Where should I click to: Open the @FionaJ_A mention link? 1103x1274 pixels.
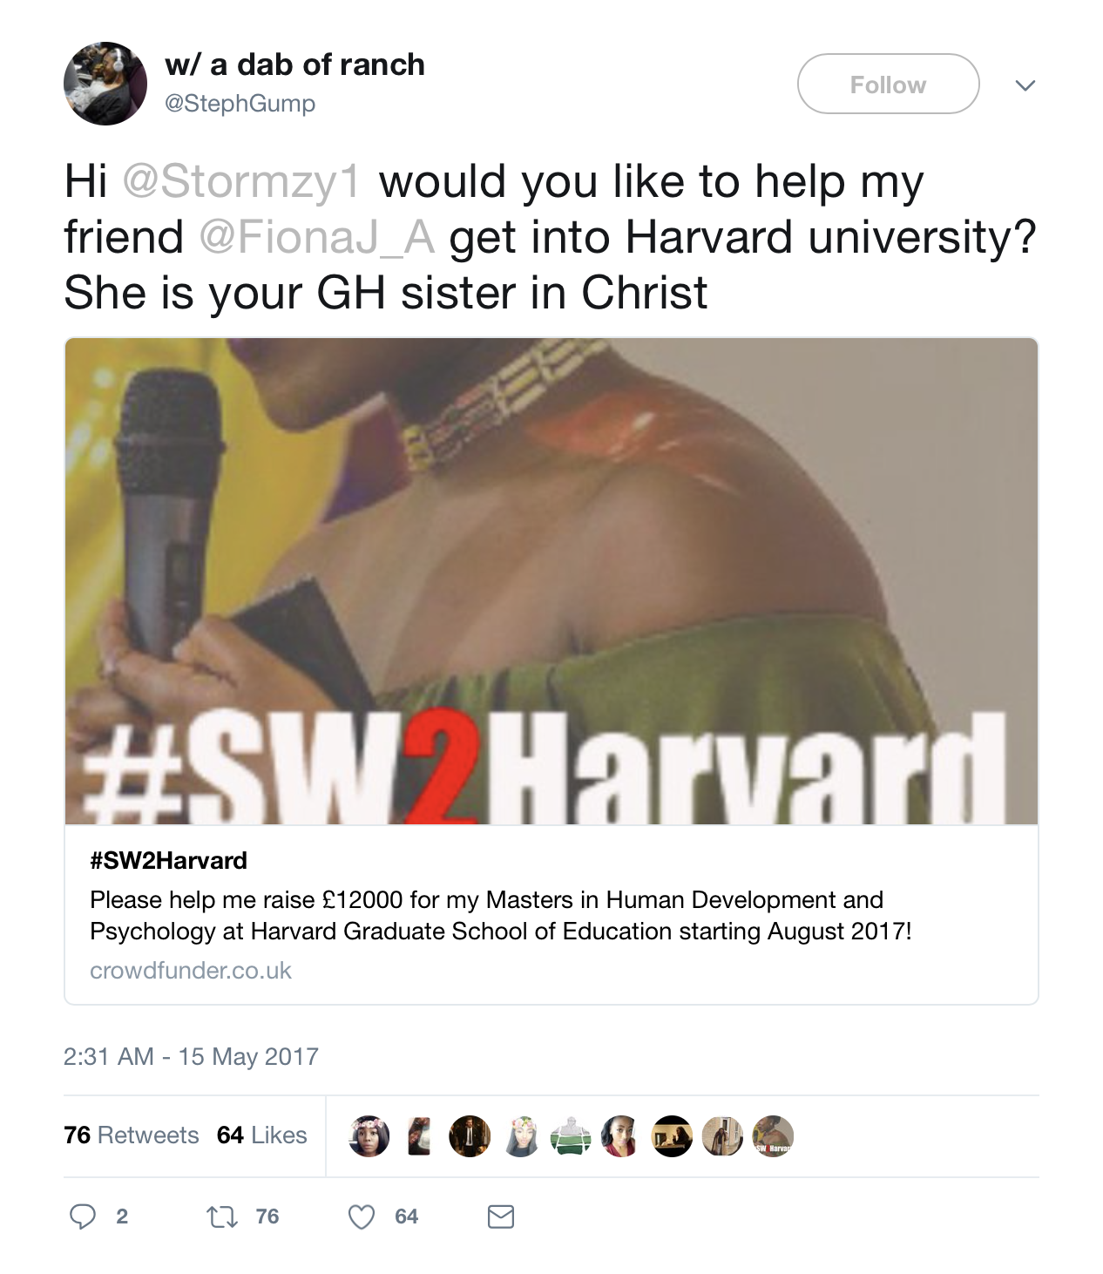pyautogui.click(x=317, y=237)
